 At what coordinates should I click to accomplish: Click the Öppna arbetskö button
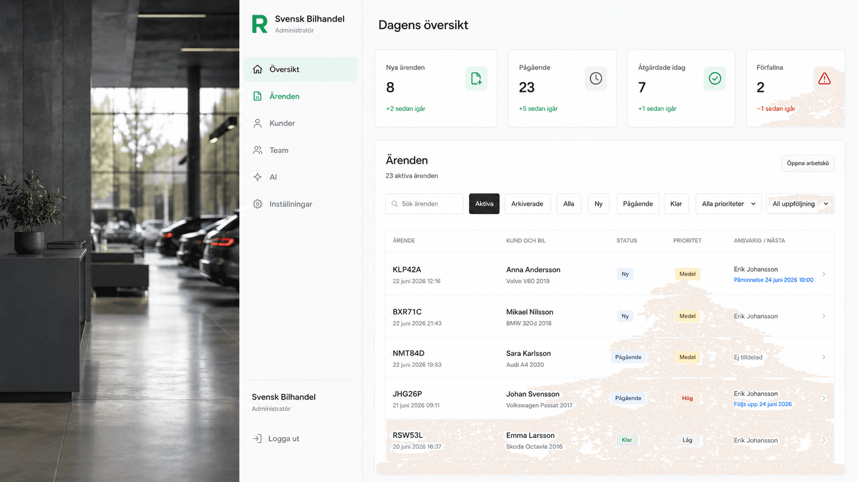point(808,163)
